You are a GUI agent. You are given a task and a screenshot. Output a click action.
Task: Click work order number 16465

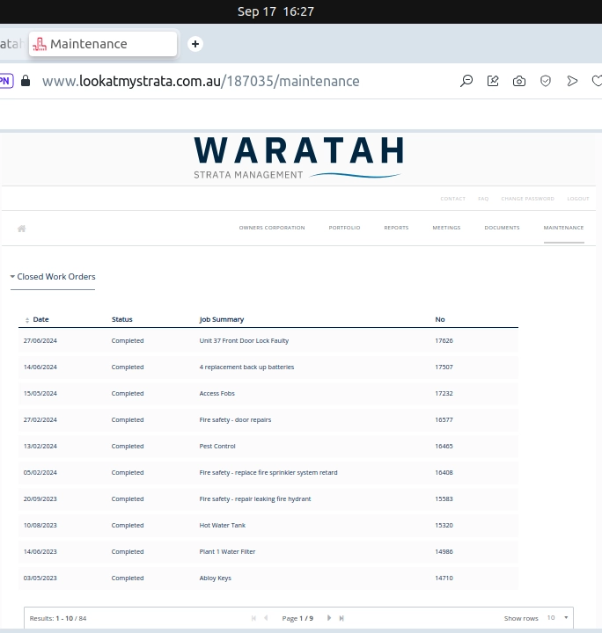444,446
